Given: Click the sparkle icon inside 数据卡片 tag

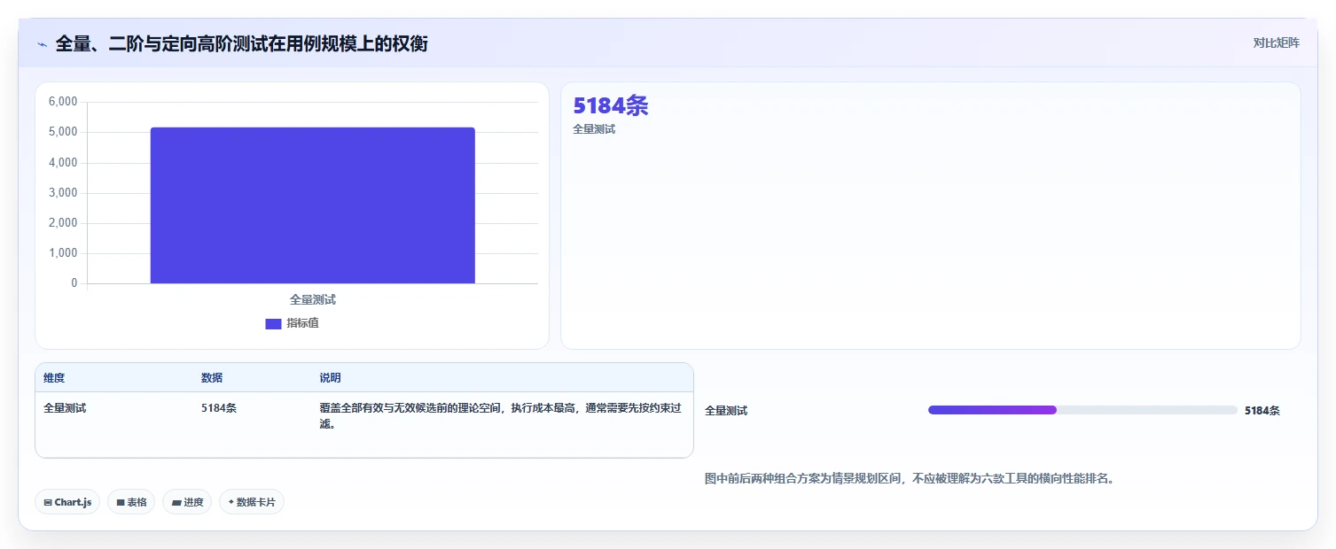Looking at the screenshot, I should pos(231,502).
